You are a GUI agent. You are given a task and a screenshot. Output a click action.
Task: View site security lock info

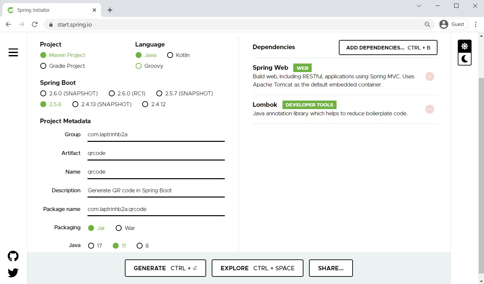(51, 25)
